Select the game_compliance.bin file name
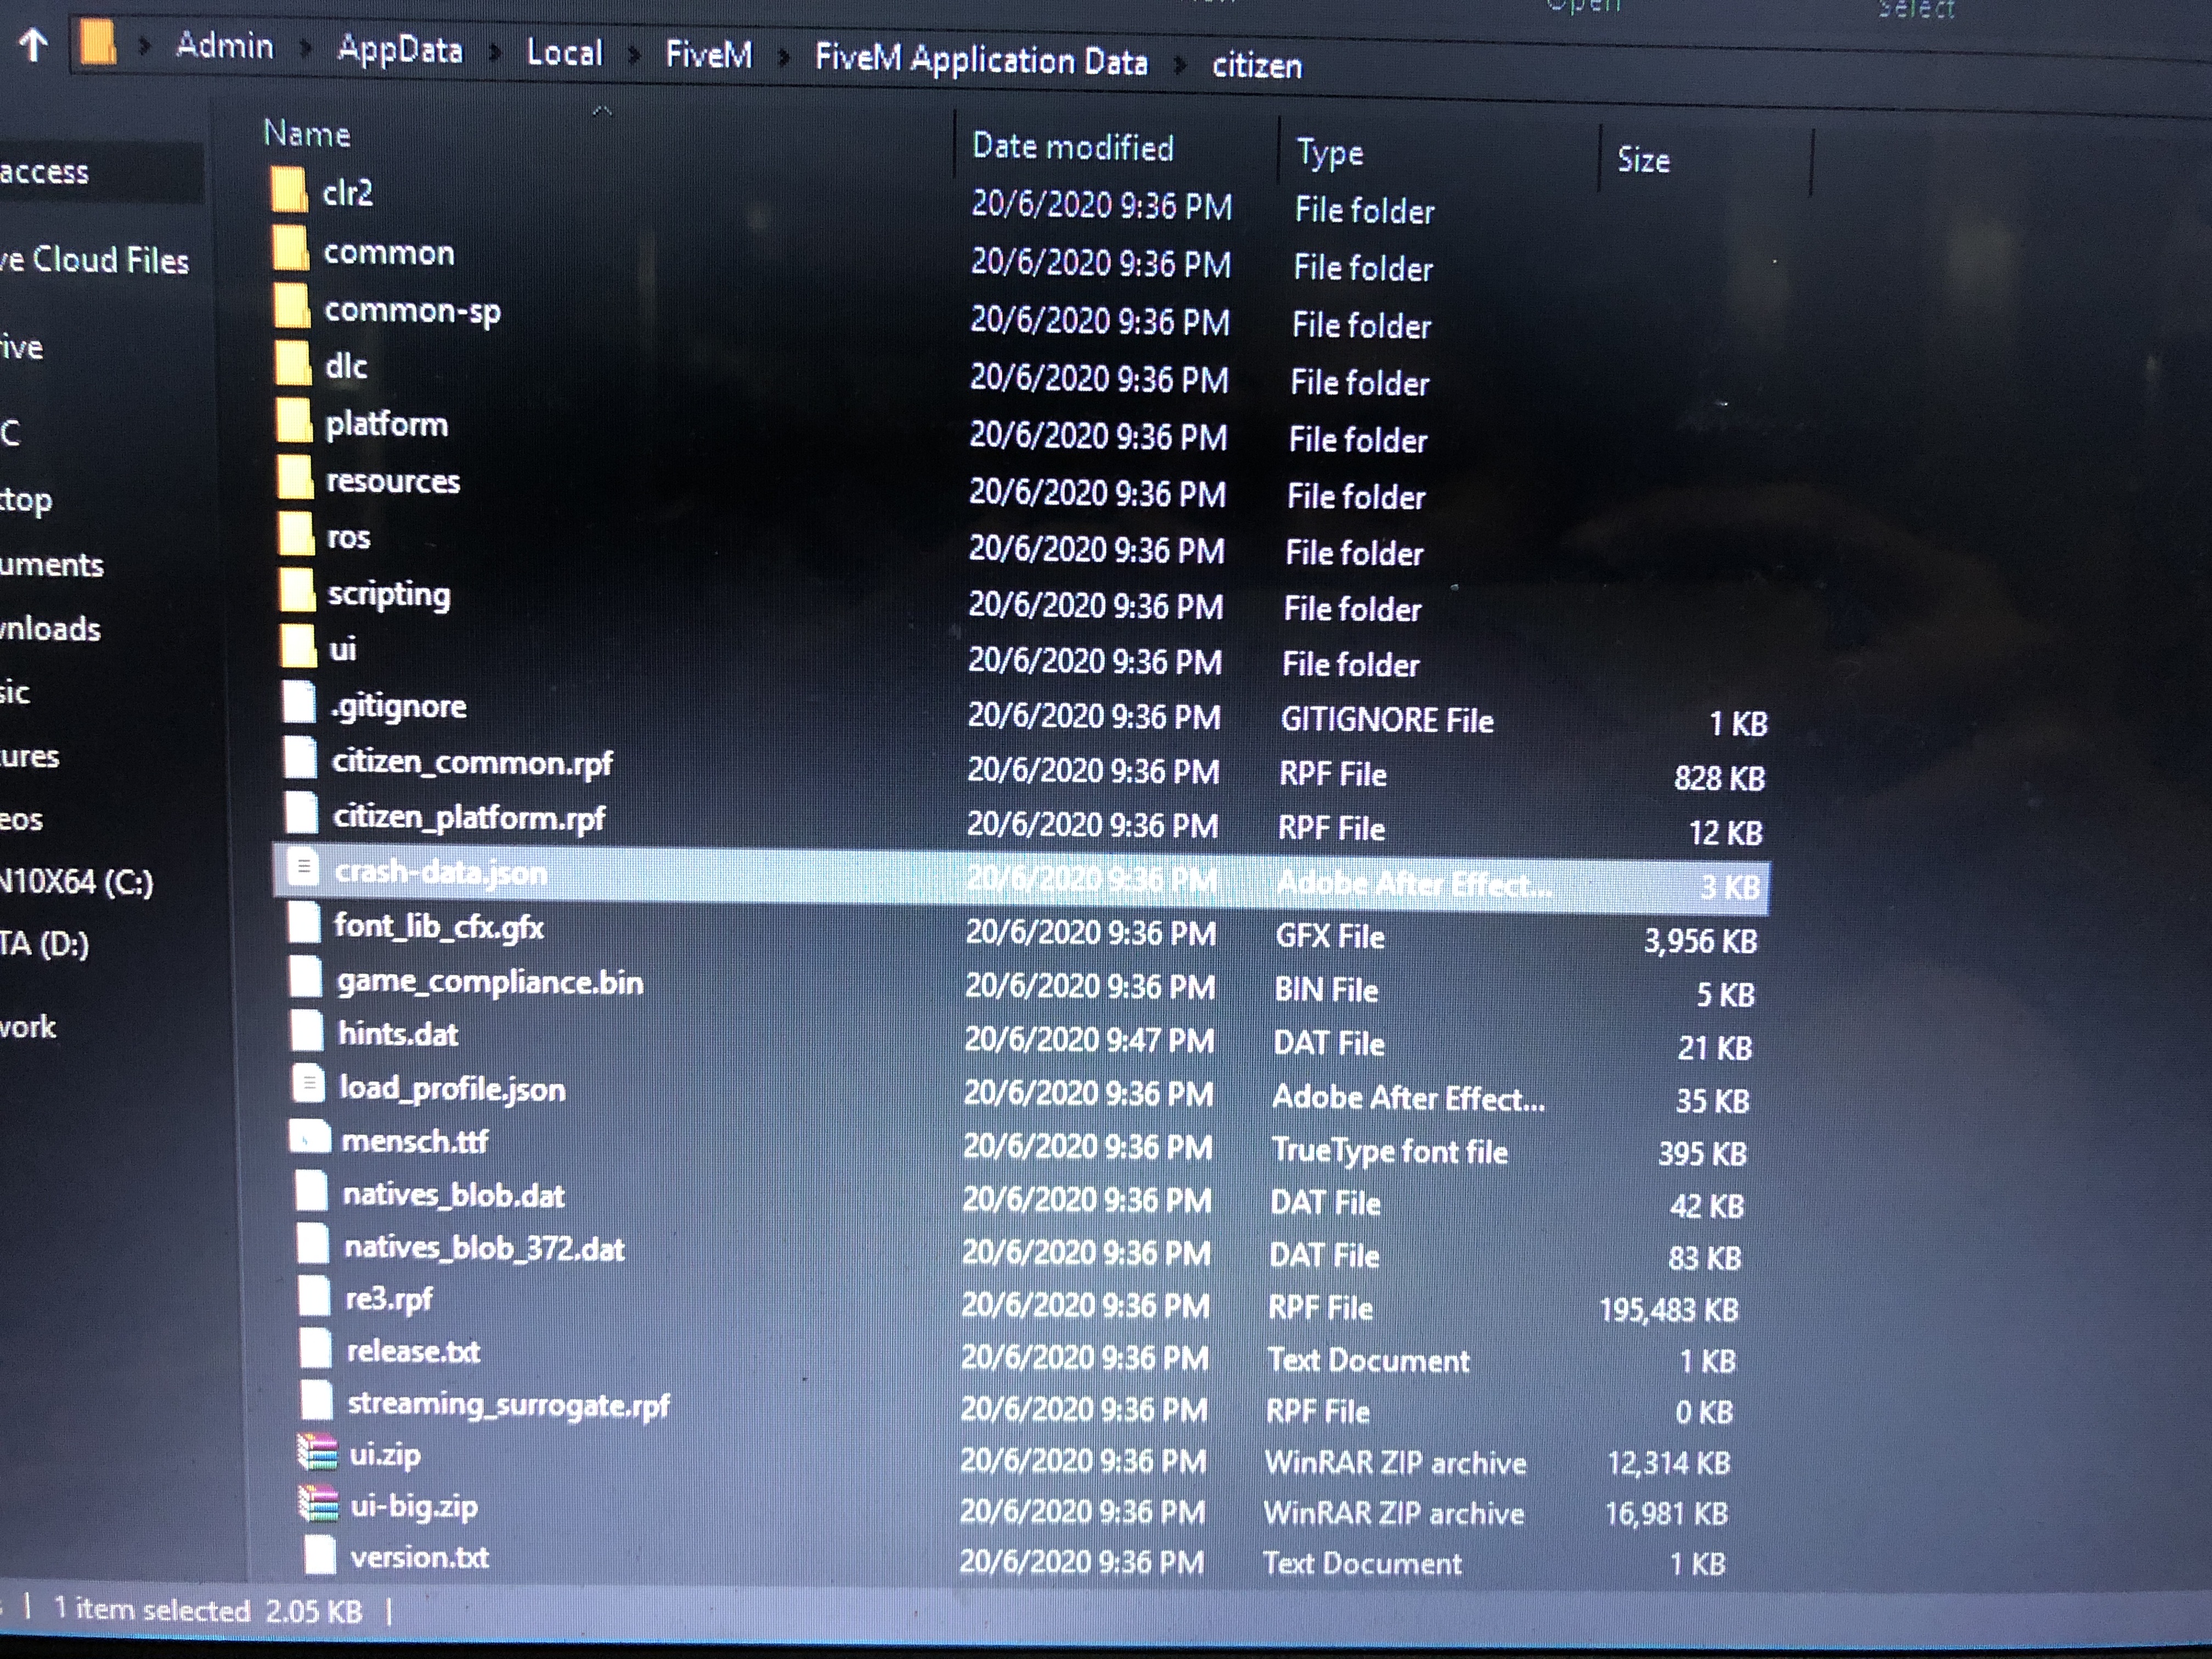Image resolution: width=2212 pixels, height=1659 pixels. (x=490, y=982)
